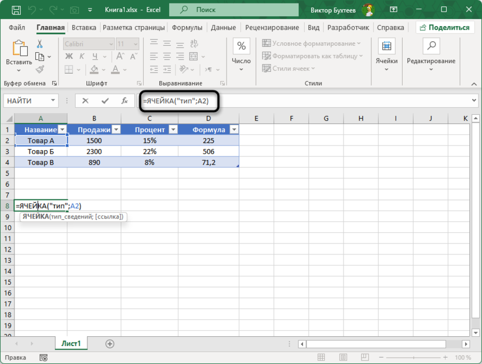Open the Редактирование editing group button
Screen dimensions: 482x364
(430, 55)
